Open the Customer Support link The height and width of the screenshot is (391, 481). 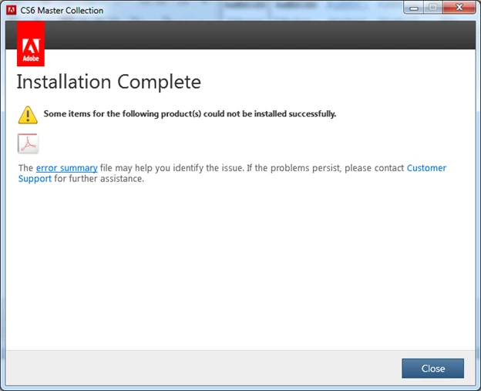point(426,168)
